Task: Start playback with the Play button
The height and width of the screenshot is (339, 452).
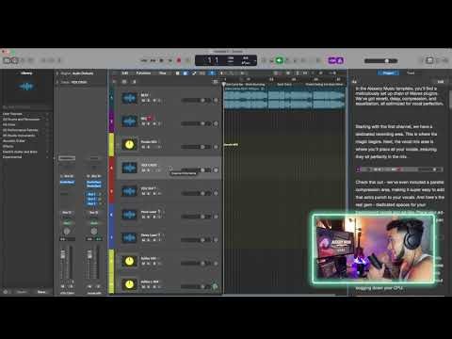Action: 170,60
